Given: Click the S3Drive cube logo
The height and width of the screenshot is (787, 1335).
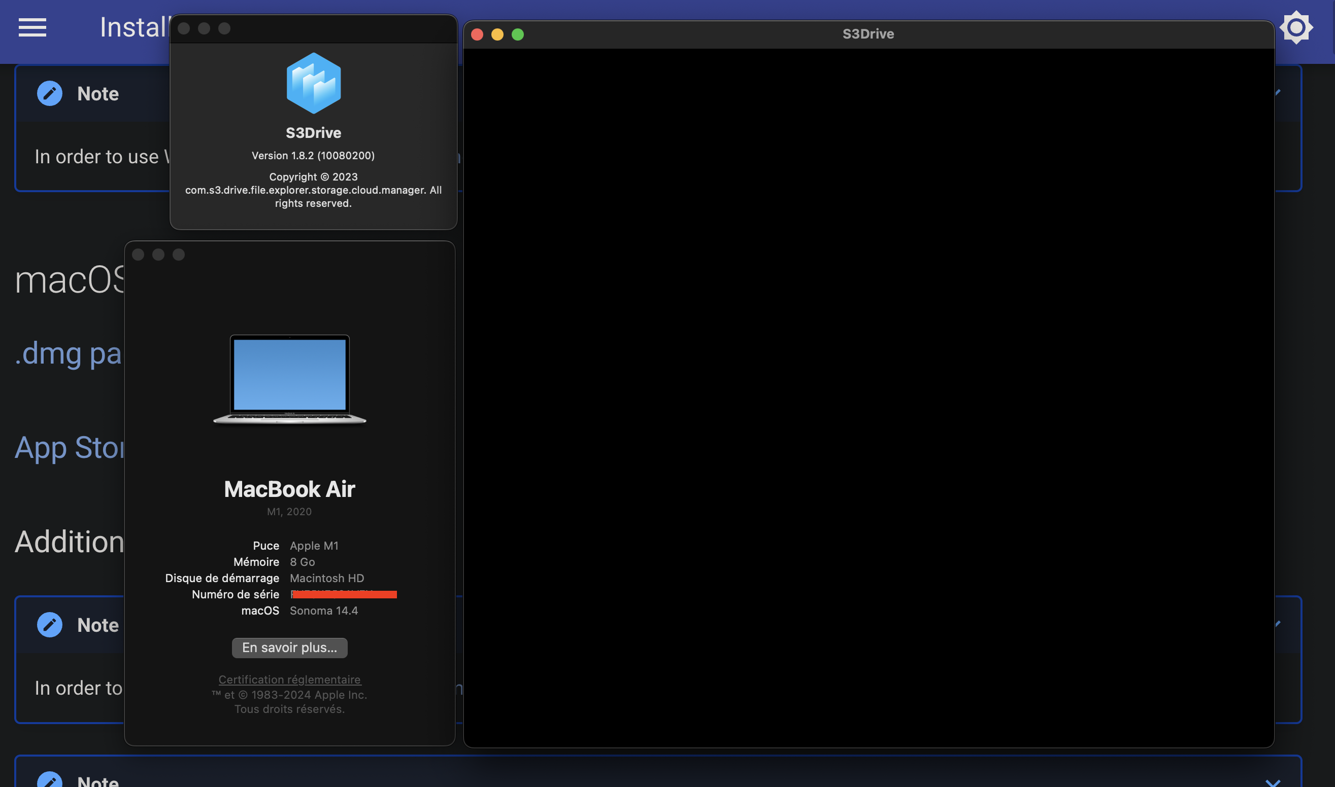Looking at the screenshot, I should point(313,83).
